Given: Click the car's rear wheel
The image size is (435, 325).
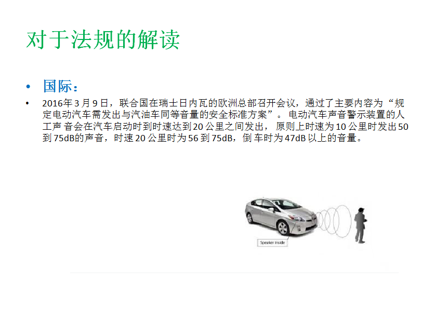Looking at the screenshot, I should [249, 219].
